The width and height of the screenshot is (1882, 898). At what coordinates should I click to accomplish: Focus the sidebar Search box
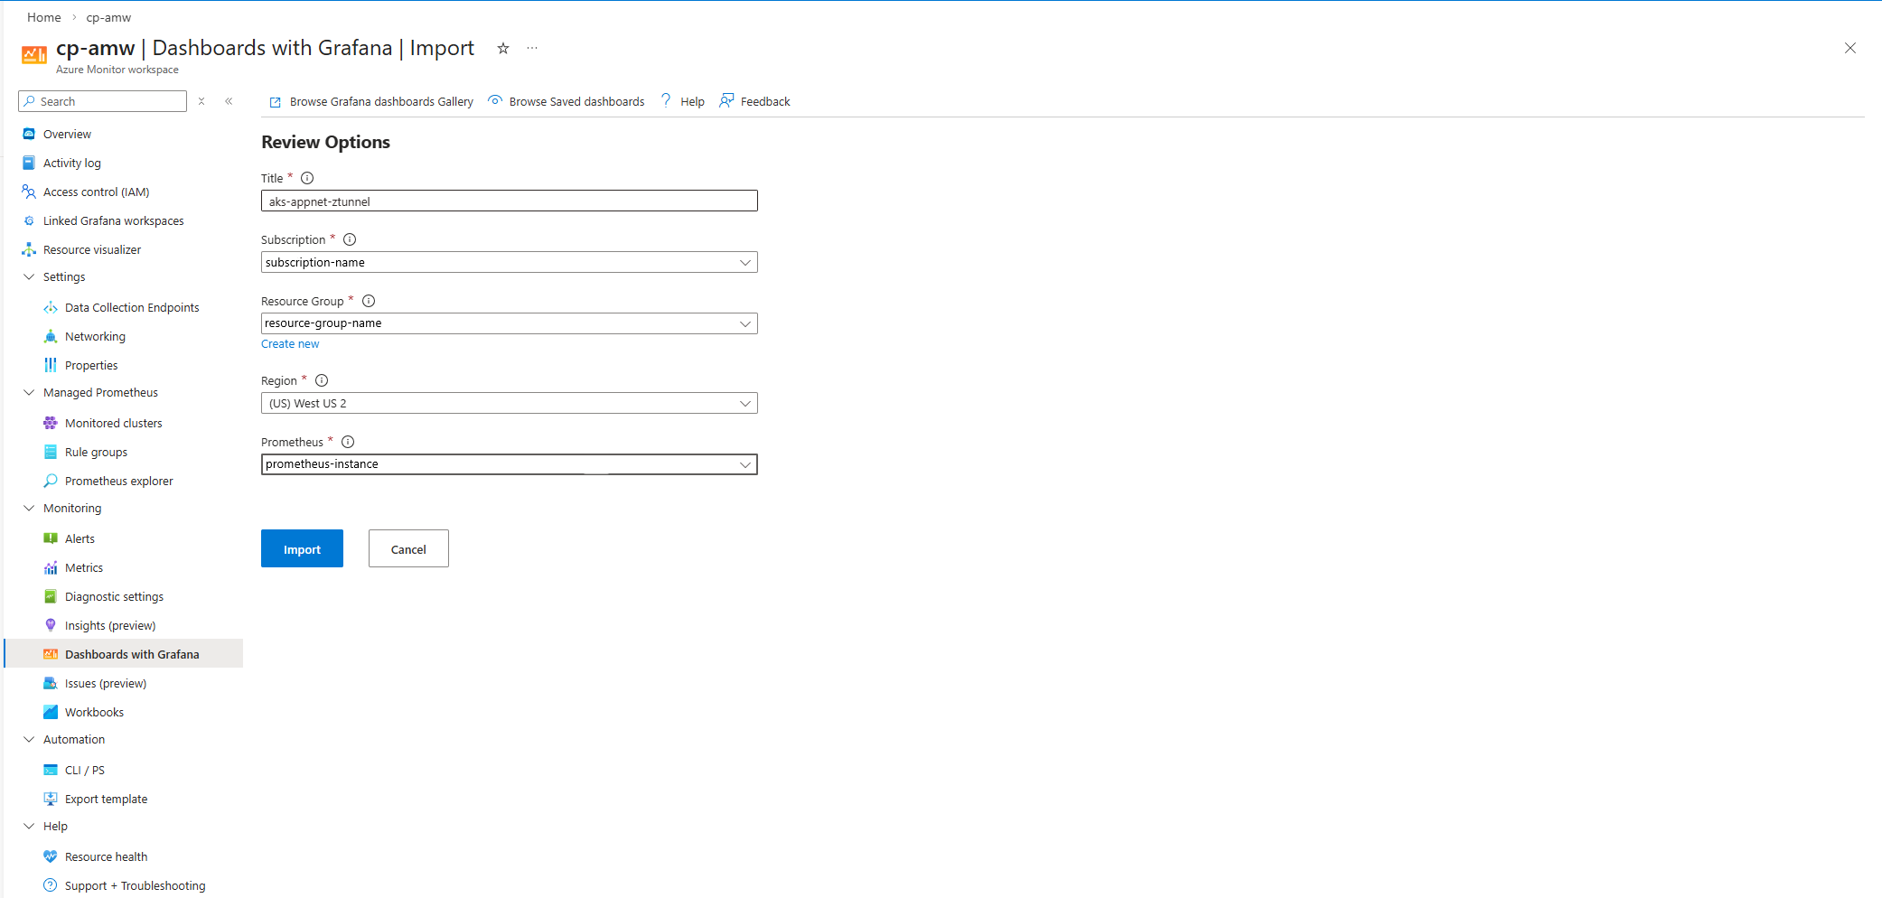click(x=103, y=101)
